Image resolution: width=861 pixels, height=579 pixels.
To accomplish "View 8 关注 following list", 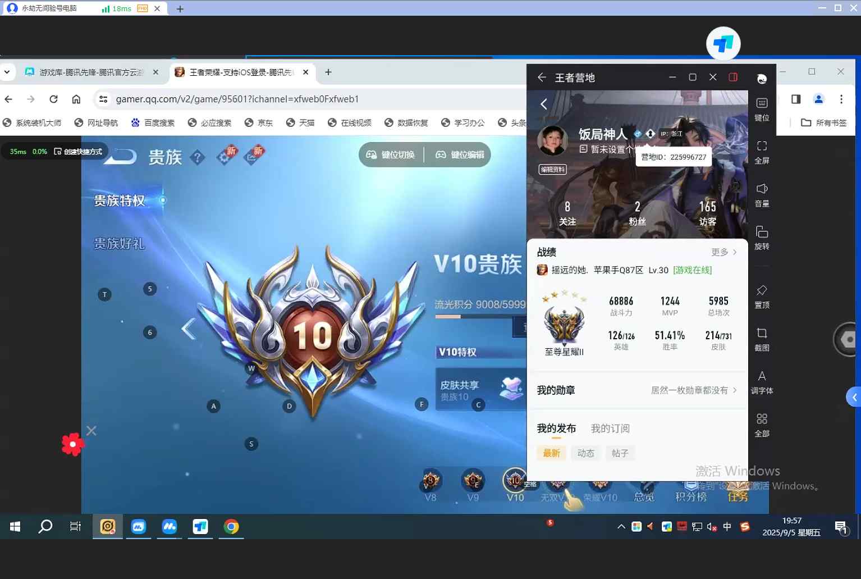I will pos(567,214).
